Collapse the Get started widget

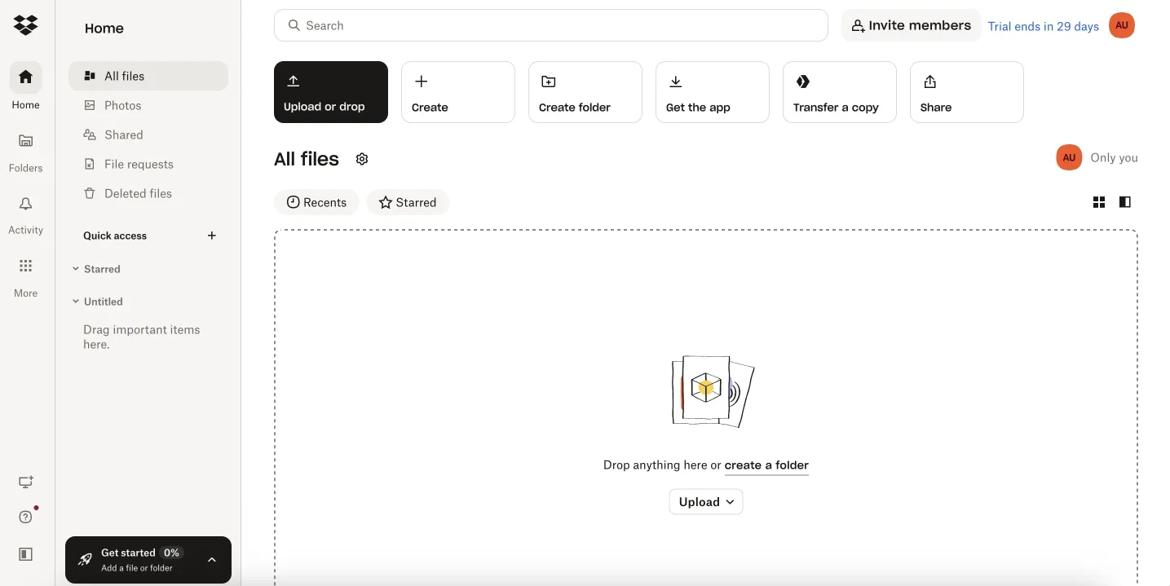212,560
